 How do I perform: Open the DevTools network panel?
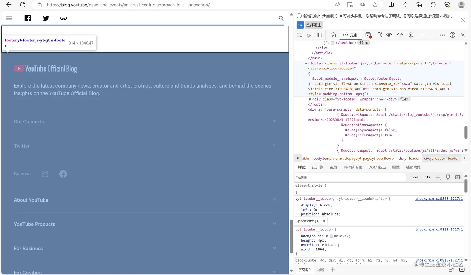(389, 35)
